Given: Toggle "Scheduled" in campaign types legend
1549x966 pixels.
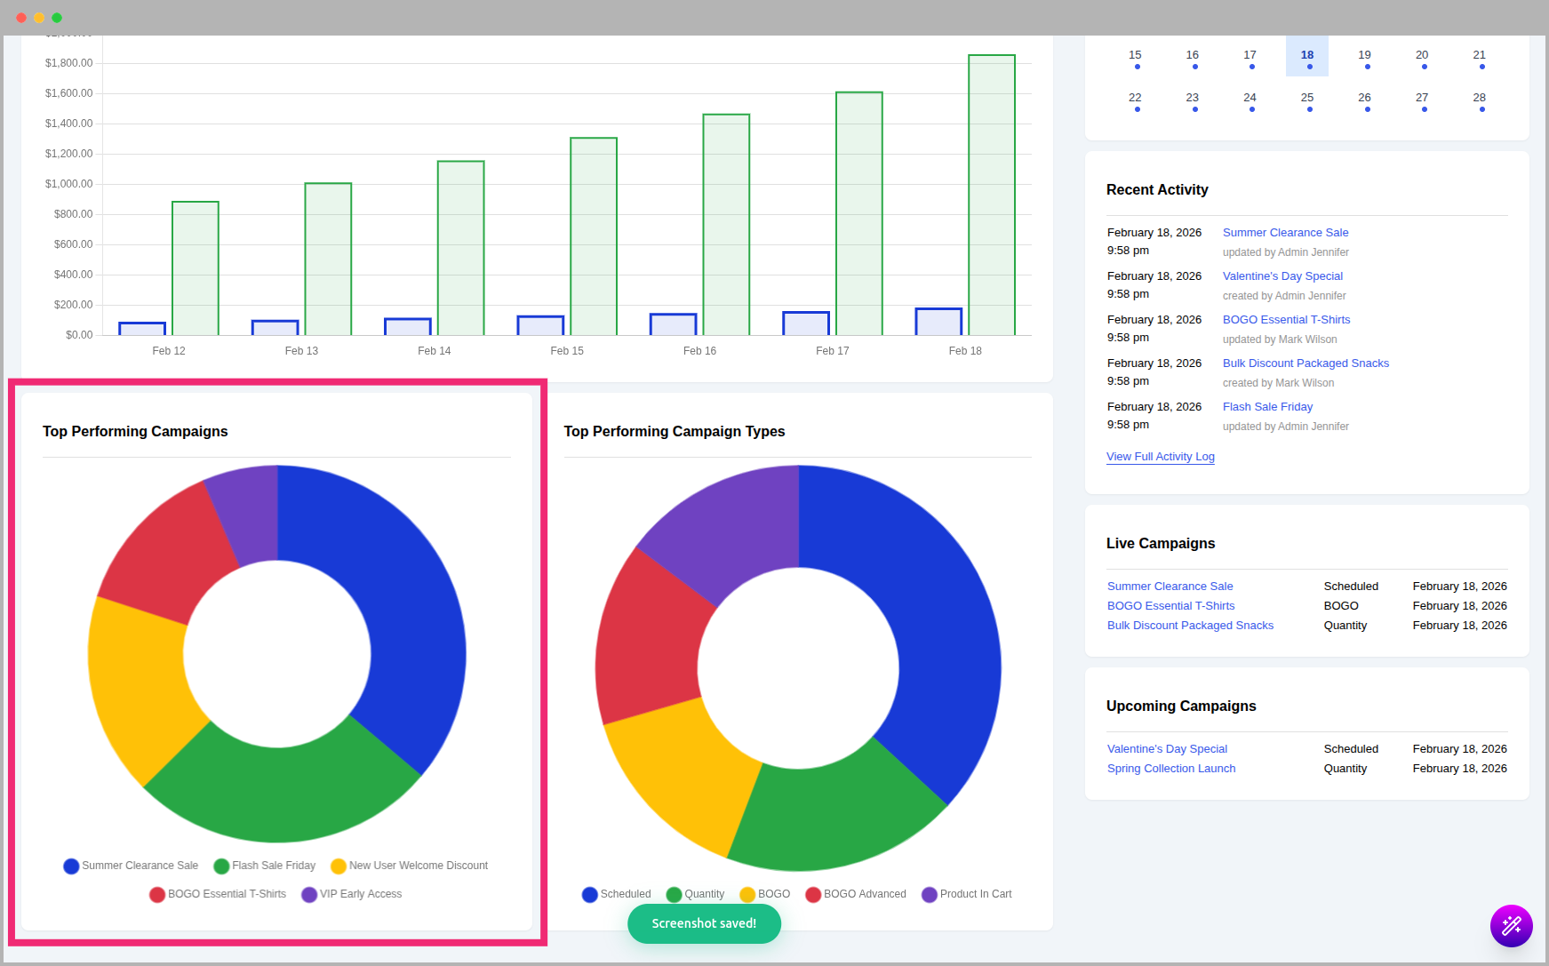Looking at the screenshot, I should [616, 894].
